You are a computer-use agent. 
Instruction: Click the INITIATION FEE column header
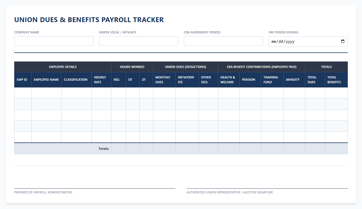[x=187, y=80]
